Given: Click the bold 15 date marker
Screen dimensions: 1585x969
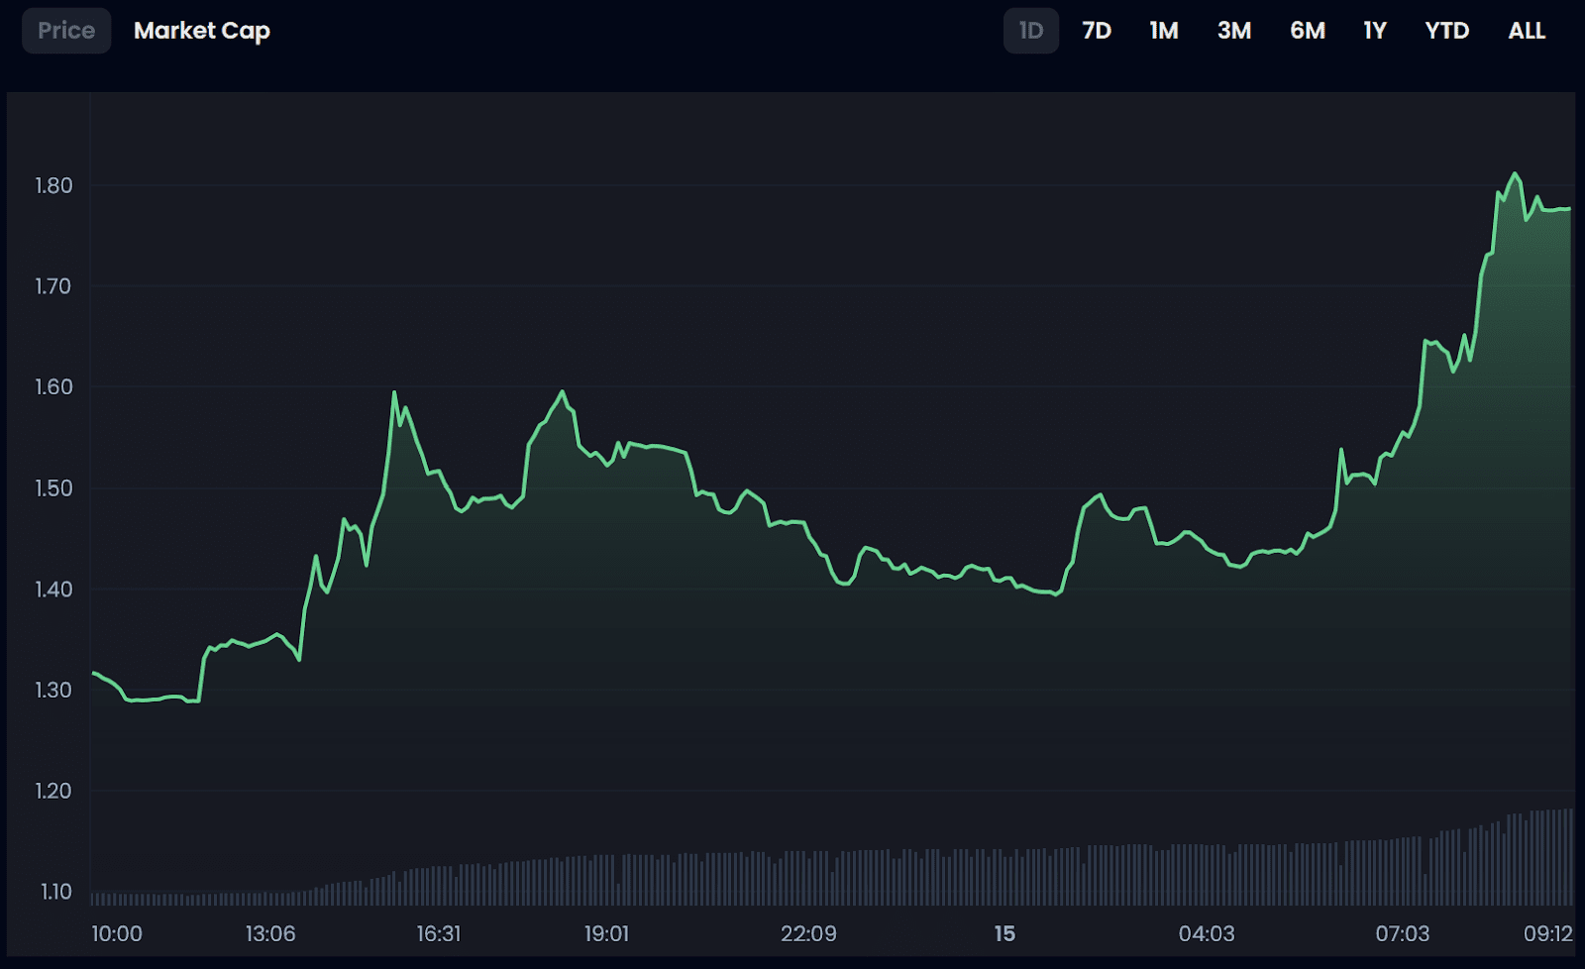Looking at the screenshot, I should (x=1004, y=933).
